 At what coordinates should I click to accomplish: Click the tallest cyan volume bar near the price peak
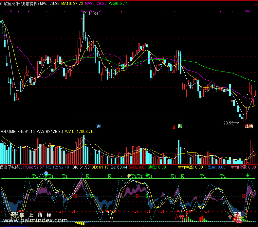pyautogui.click(x=83, y=150)
